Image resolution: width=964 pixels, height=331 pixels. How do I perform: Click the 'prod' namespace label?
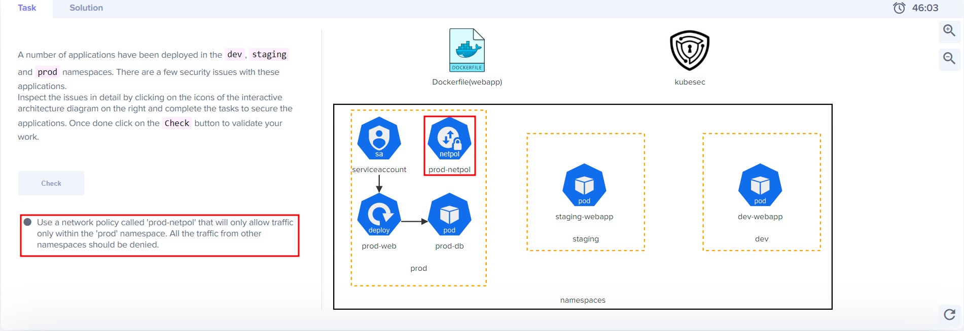click(419, 268)
